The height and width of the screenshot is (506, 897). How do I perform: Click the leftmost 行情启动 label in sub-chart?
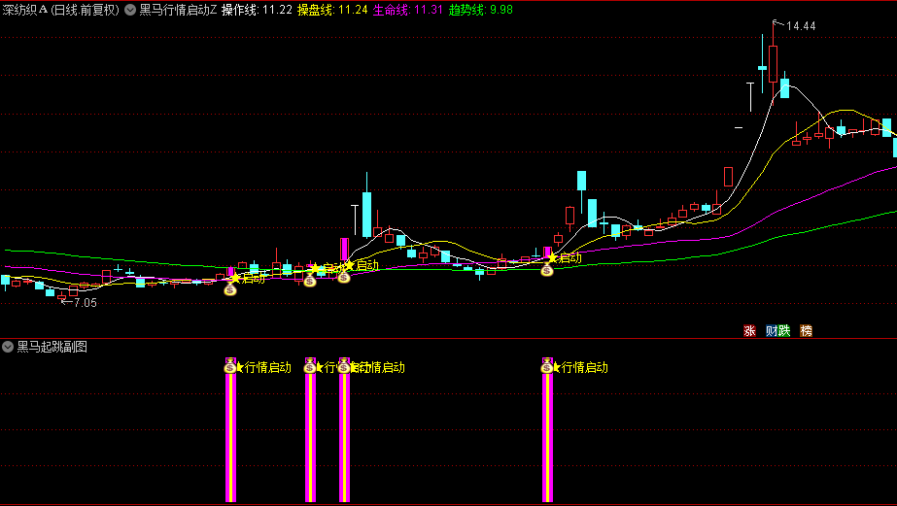(x=267, y=367)
